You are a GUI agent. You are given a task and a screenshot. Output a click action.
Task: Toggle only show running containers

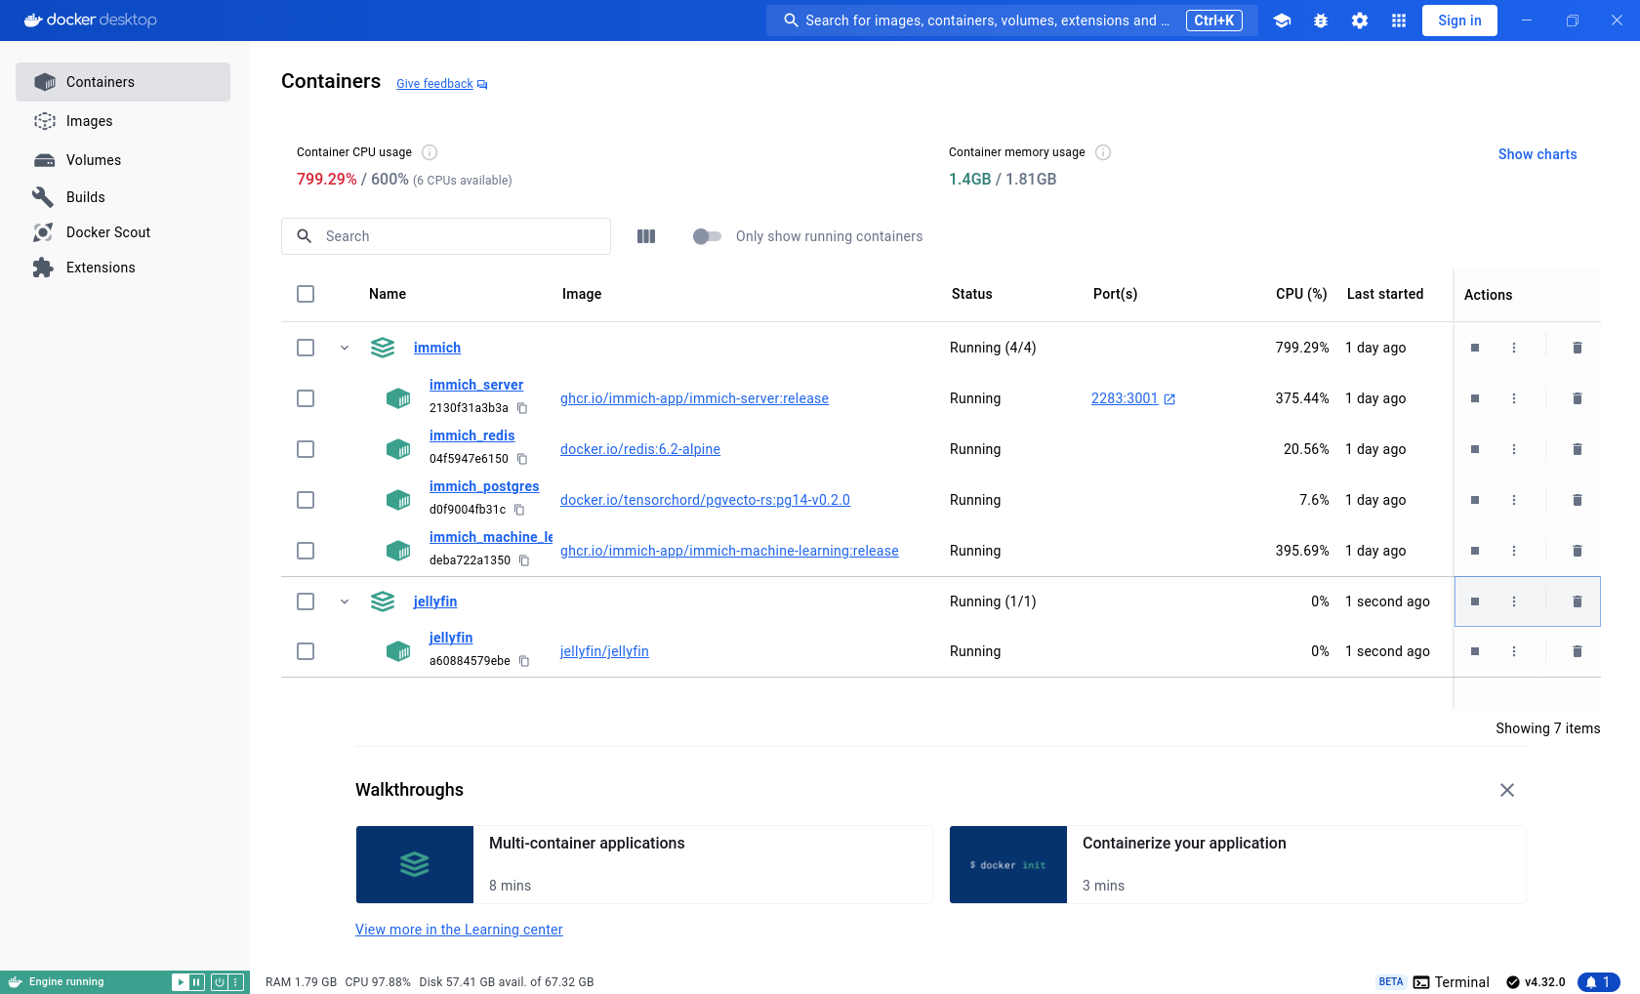coord(707,236)
